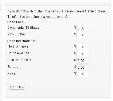Click the South America label

[x=18, y=53]
